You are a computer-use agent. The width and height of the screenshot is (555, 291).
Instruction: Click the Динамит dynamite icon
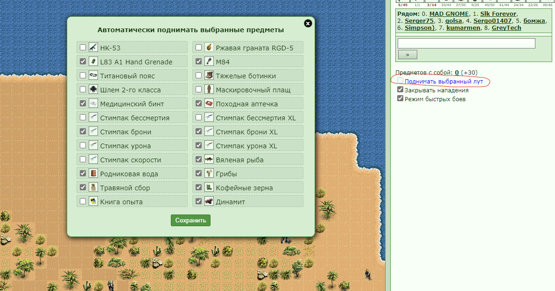(x=209, y=201)
